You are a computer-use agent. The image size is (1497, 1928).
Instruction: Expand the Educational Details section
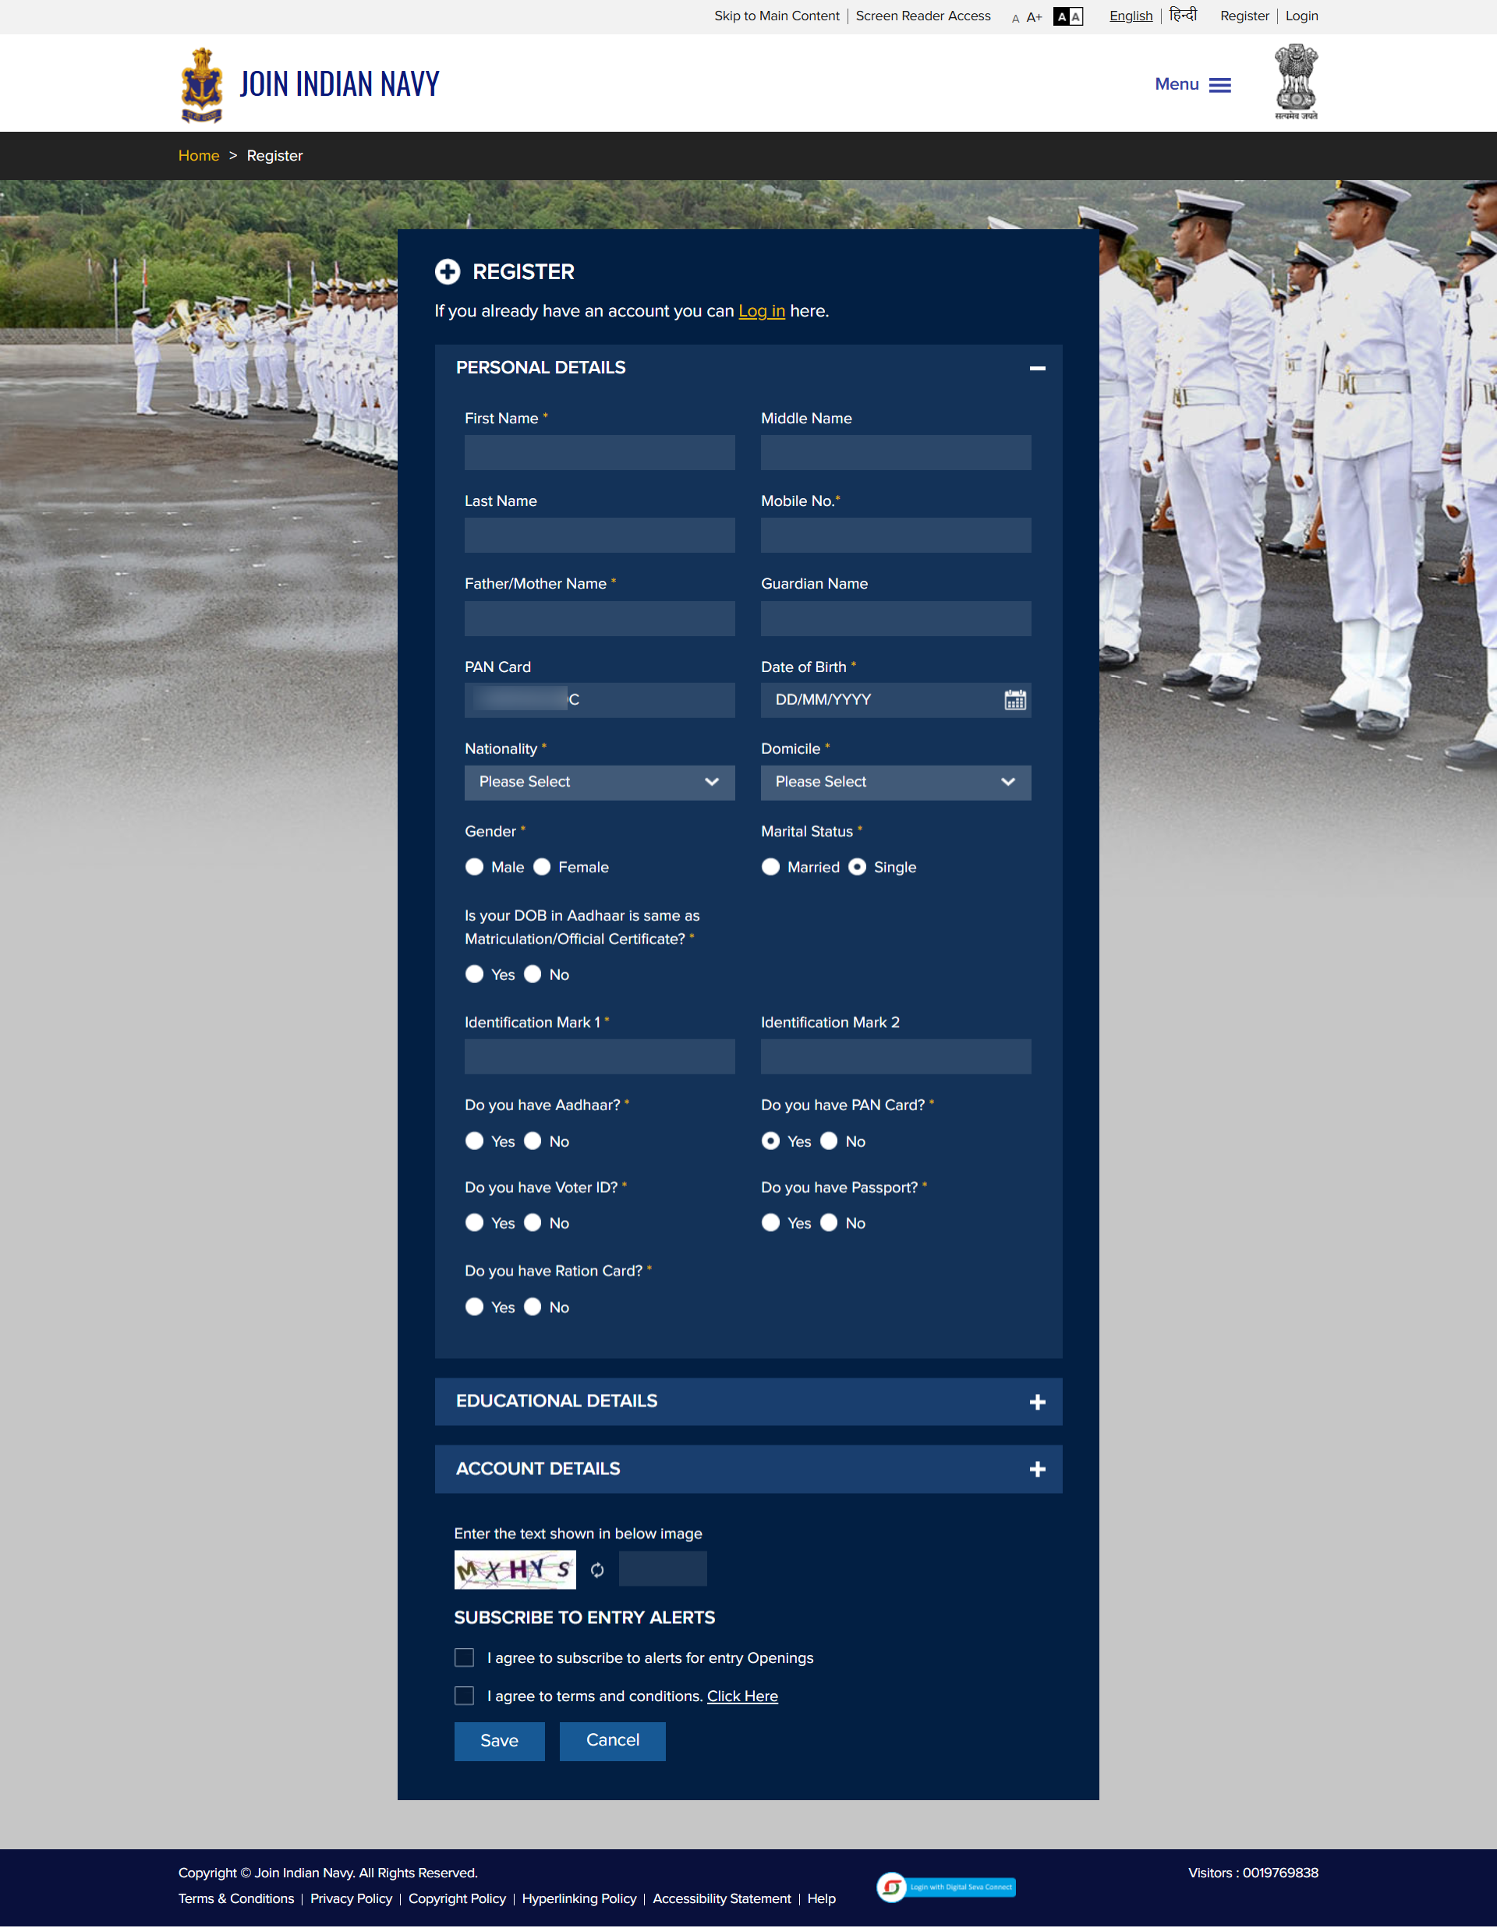tap(1037, 1402)
